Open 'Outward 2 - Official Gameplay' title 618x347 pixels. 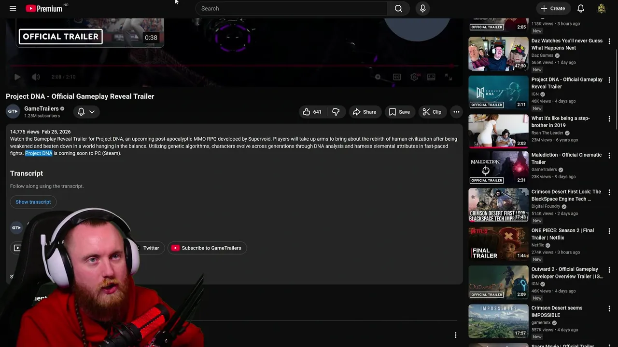point(567,273)
